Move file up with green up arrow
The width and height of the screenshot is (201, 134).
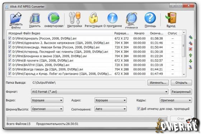[191, 55]
